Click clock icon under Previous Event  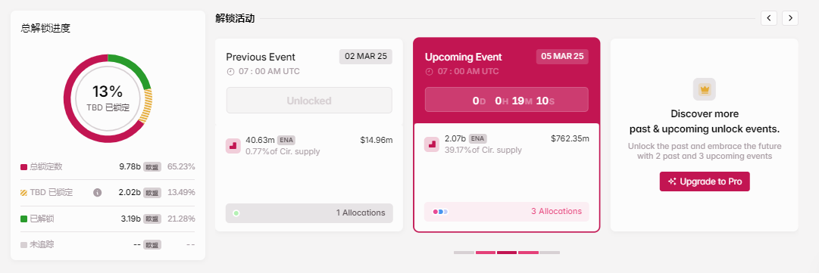[230, 72]
